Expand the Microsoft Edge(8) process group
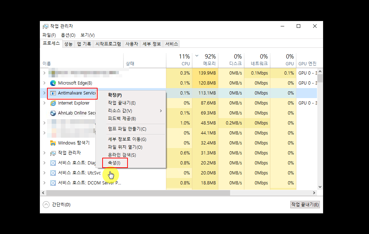The width and height of the screenshot is (369, 234). point(44,83)
